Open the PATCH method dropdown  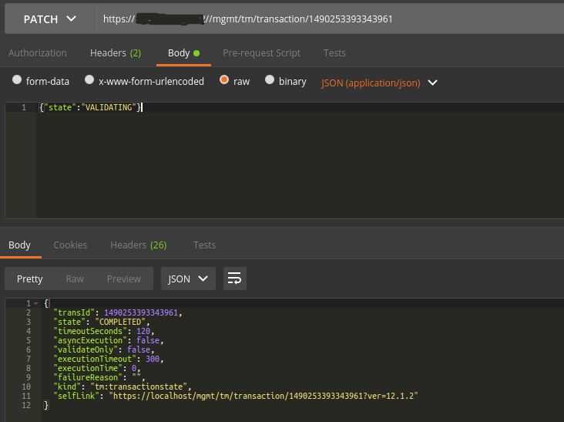(x=49, y=19)
